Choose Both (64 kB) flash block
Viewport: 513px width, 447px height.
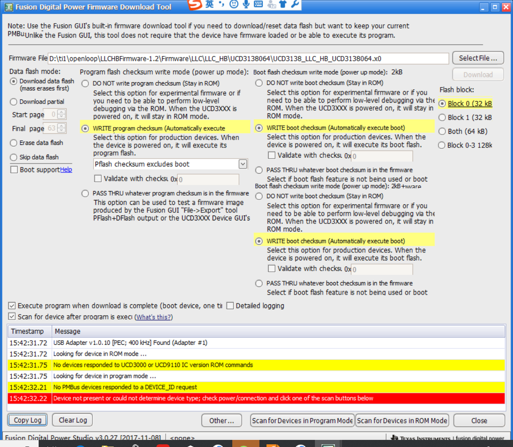click(x=442, y=132)
